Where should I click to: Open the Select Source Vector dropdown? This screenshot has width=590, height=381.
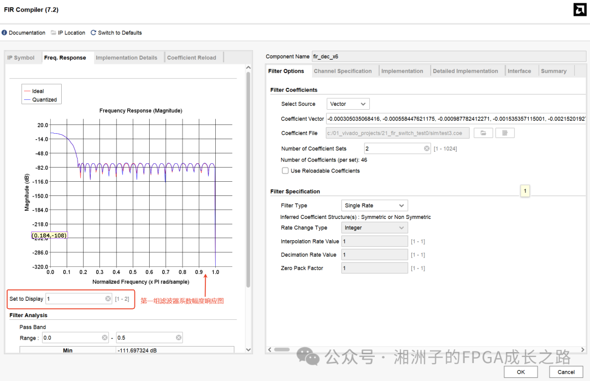(348, 104)
